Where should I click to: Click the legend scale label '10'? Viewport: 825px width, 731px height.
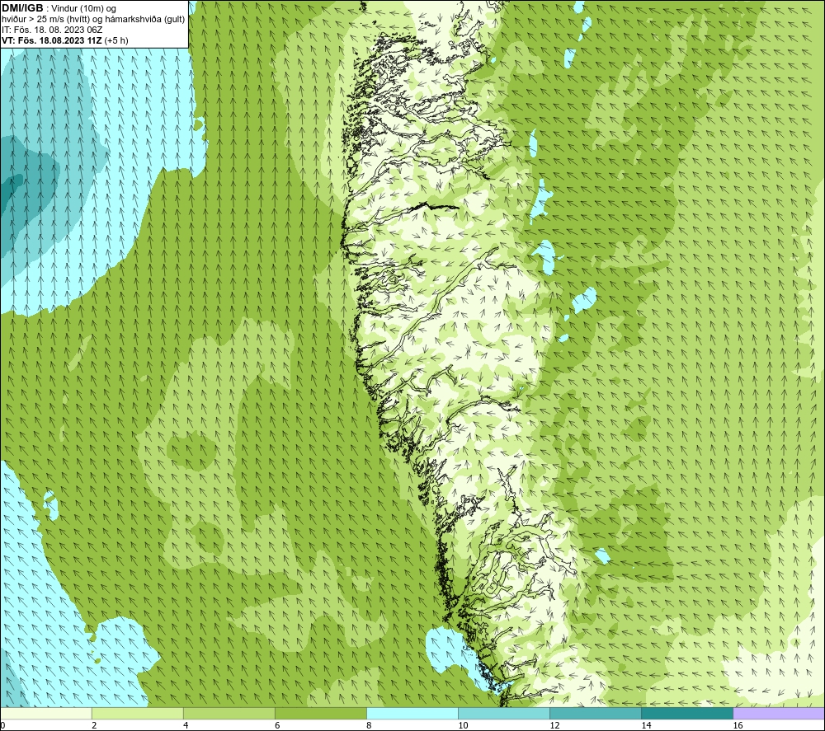(463, 725)
